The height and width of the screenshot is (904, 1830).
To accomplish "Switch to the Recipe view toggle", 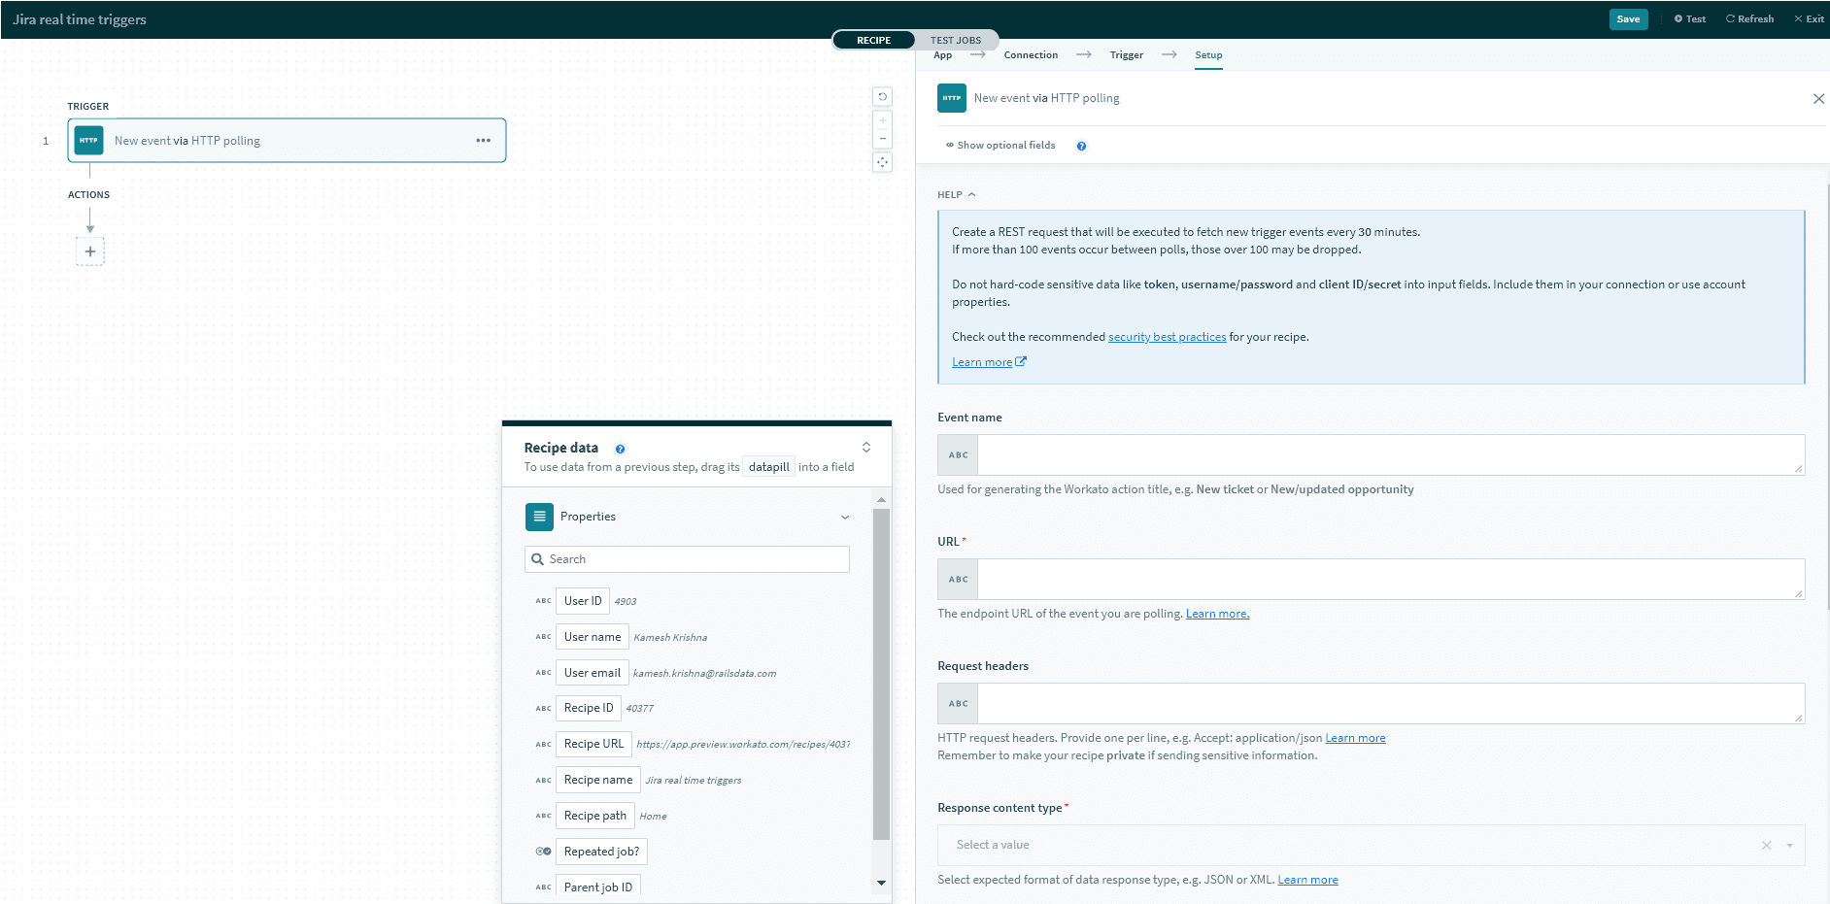I will pyautogui.click(x=873, y=40).
